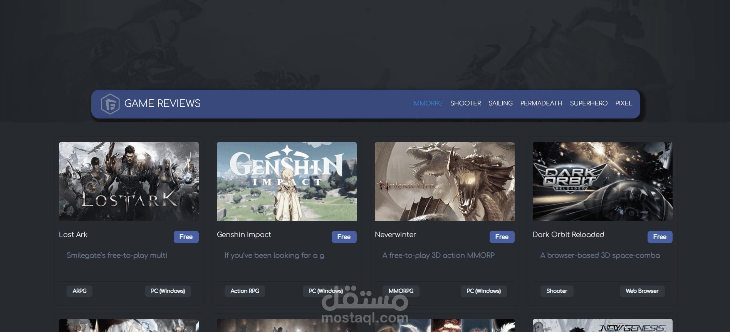Open the New Genesis game thumbnail

(x=602, y=325)
